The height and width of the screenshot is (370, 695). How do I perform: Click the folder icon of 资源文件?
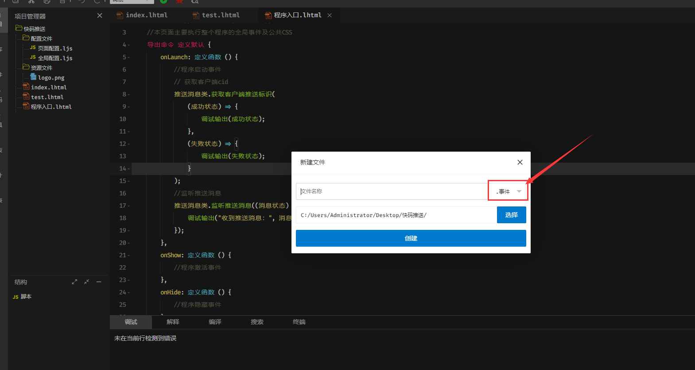tap(26, 67)
